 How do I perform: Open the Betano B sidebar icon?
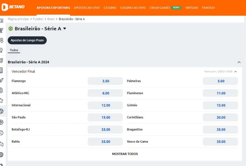pos(1,90)
